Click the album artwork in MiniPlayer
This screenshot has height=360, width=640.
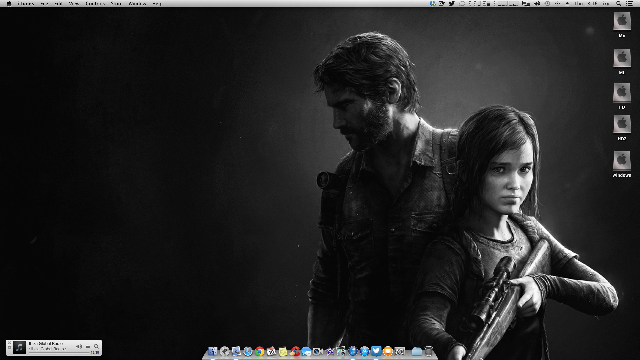click(x=20, y=348)
